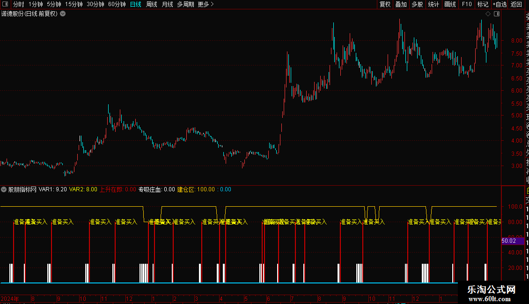Open the F10 company info
The height and width of the screenshot is (304, 529).
467,4
